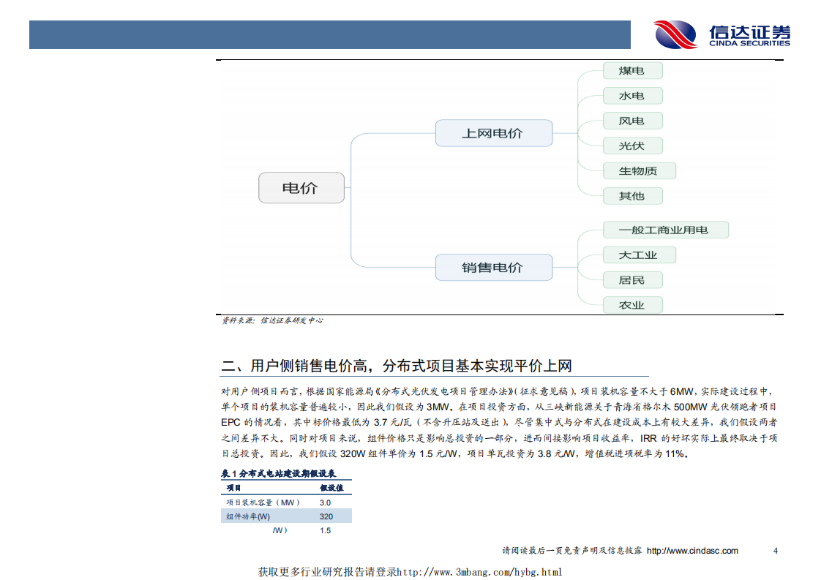Click the 光伏 node in the mind map
This screenshot has width=821, height=580.
[x=632, y=146]
